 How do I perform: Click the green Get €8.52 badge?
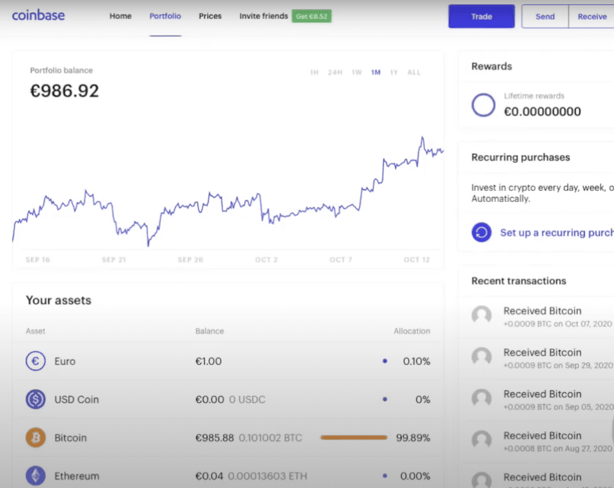[x=311, y=16]
